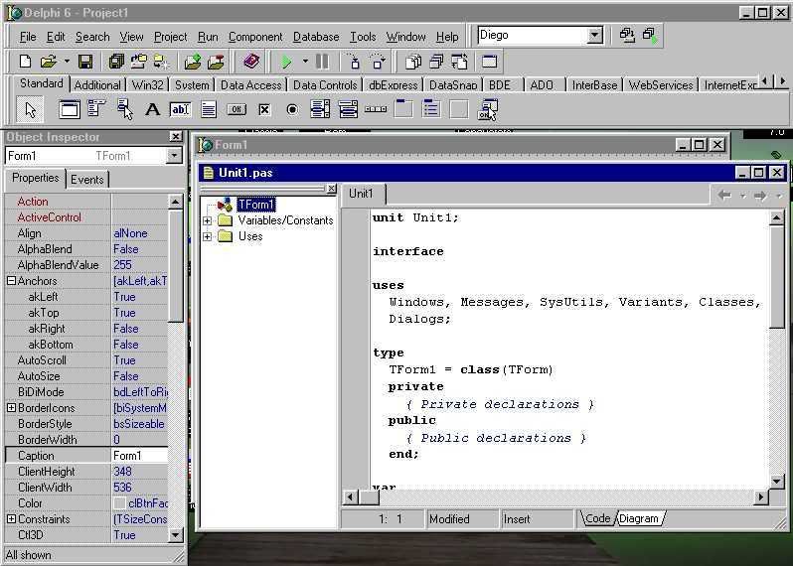Click the Set Debug Desktop icon
Screen dimensions: 793x566
[650, 36]
